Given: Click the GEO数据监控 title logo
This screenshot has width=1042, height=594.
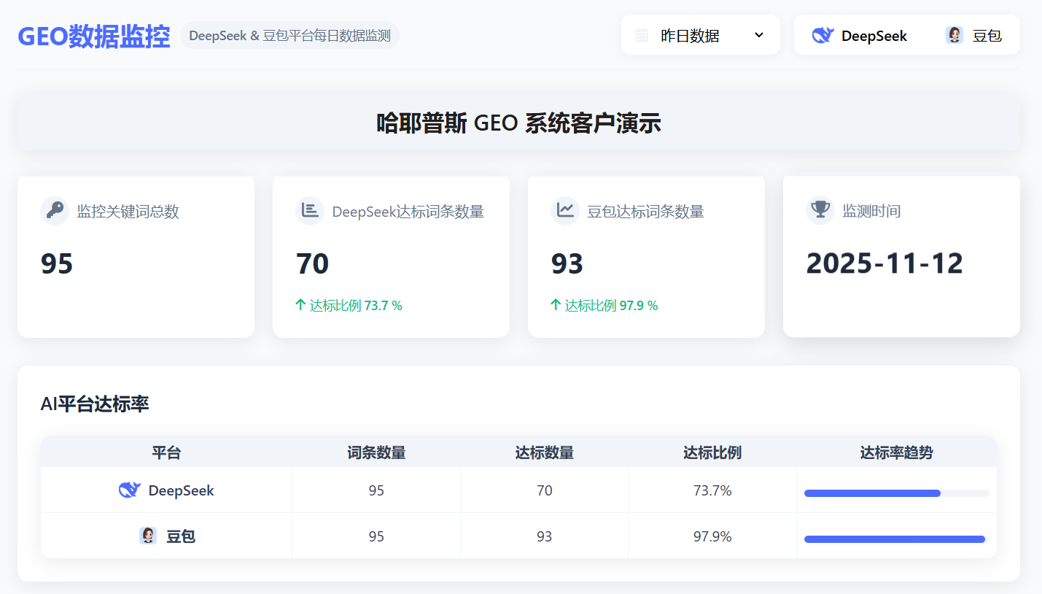Looking at the screenshot, I should [93, 35].
